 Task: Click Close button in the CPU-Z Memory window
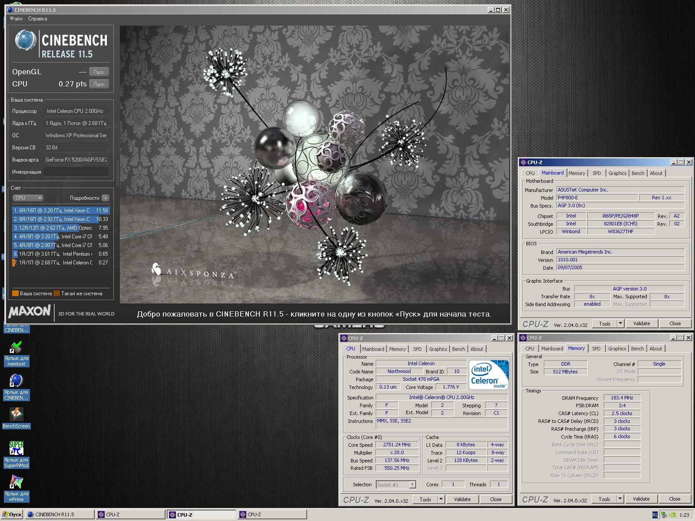675,499
